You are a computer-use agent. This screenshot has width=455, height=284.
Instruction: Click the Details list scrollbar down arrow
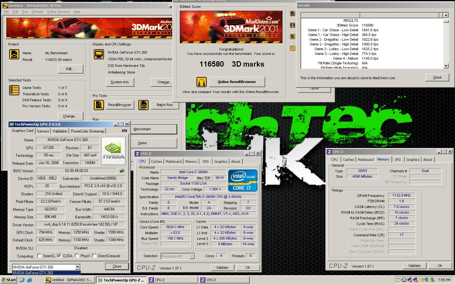[446, 66]
